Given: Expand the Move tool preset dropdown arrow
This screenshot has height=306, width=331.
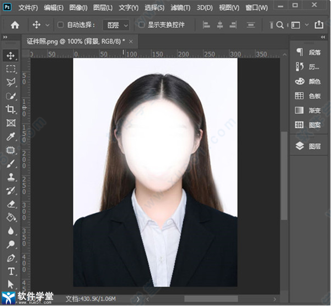Looking at the screenshot, I should pyautogui.click(x=47, y=25).
